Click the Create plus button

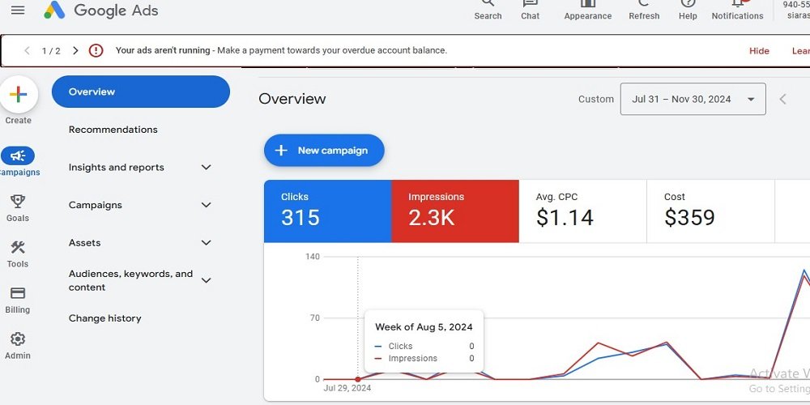(18, 95)
